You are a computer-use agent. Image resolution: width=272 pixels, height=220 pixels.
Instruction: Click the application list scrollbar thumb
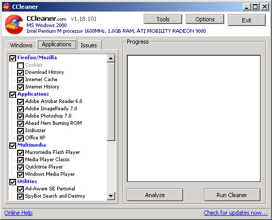point(111,101)
